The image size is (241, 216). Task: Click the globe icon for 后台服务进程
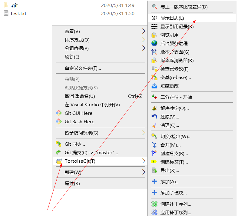click(154, 43)
